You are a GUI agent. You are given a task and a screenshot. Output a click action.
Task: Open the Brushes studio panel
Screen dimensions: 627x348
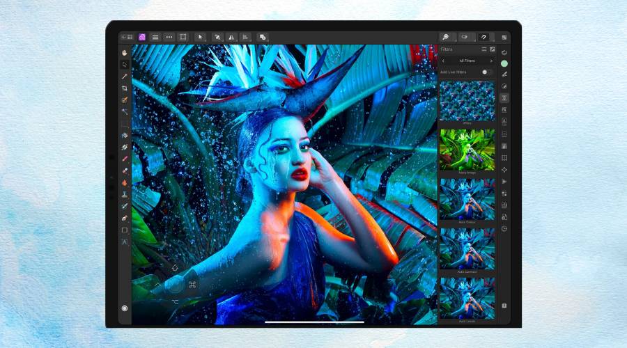(504, 74)
